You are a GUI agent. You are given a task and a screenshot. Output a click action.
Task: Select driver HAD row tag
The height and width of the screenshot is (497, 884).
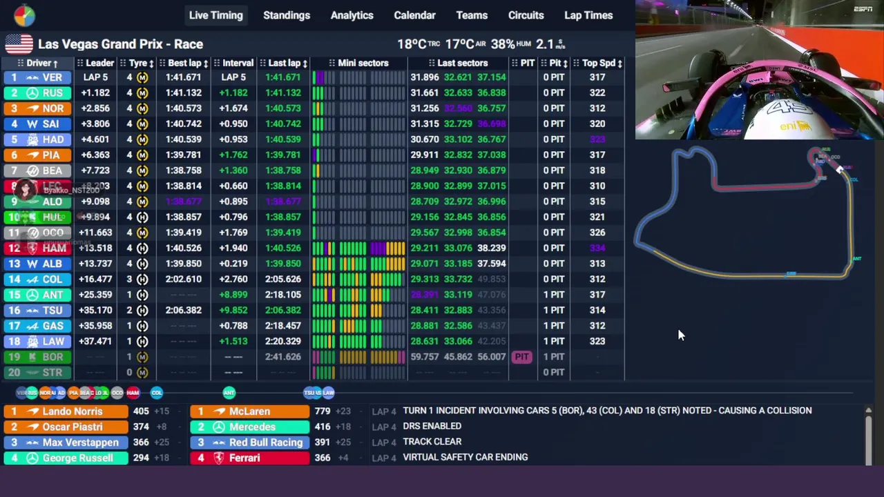coord(38,139)
